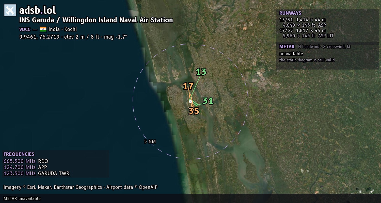Select the runway 35 label
The image size is (381, 203).
pyautogui.click(x=194, y=111)
